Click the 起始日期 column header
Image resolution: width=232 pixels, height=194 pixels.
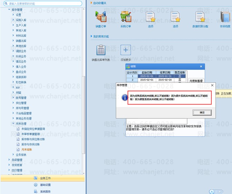(147, 73)
